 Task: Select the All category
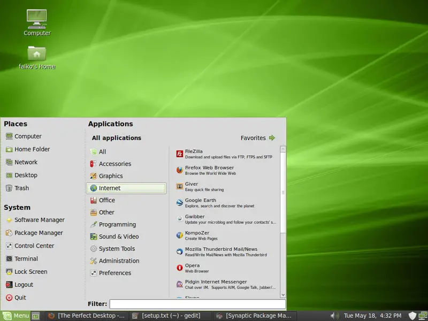(126, 152)
